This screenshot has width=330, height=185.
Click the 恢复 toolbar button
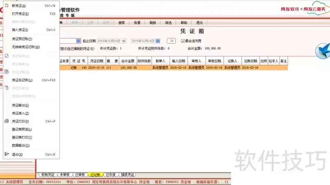pyautogui.click(x=137, y=23)
